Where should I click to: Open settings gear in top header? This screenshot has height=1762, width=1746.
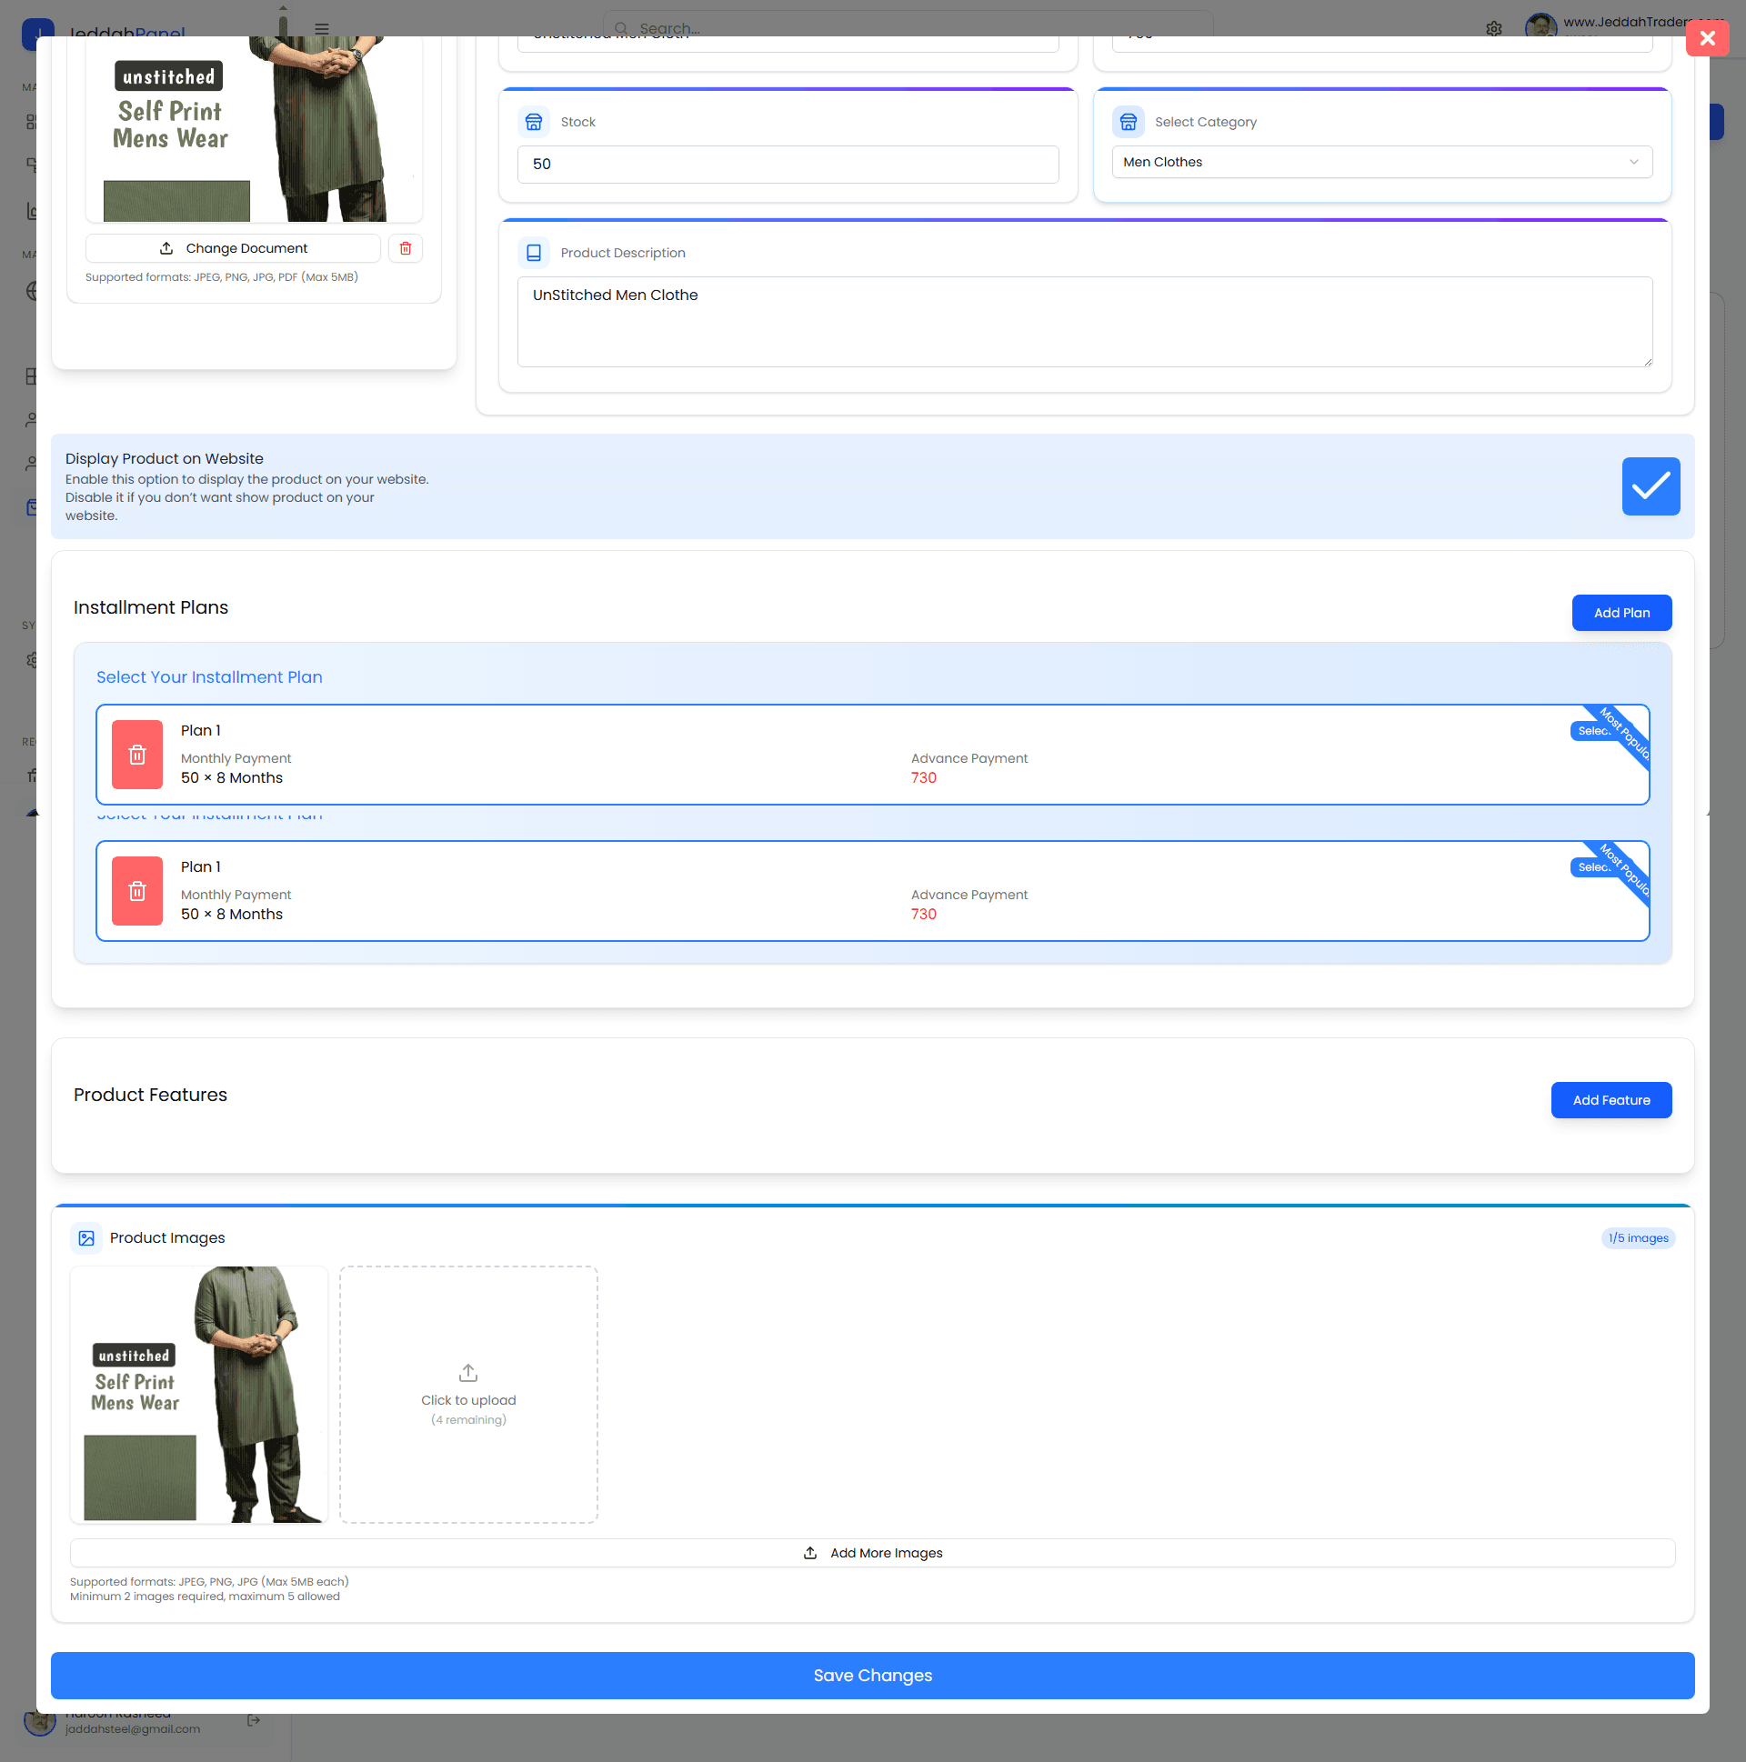click(x=1493, y=28)
